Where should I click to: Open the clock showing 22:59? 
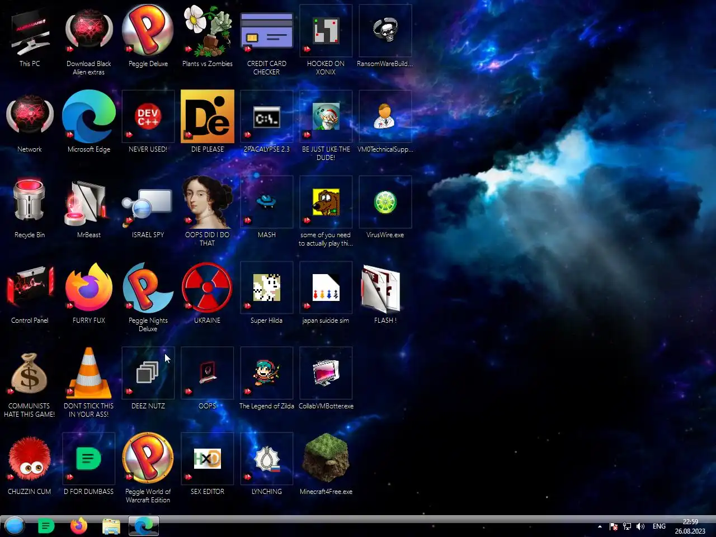[x=690, y=526]
